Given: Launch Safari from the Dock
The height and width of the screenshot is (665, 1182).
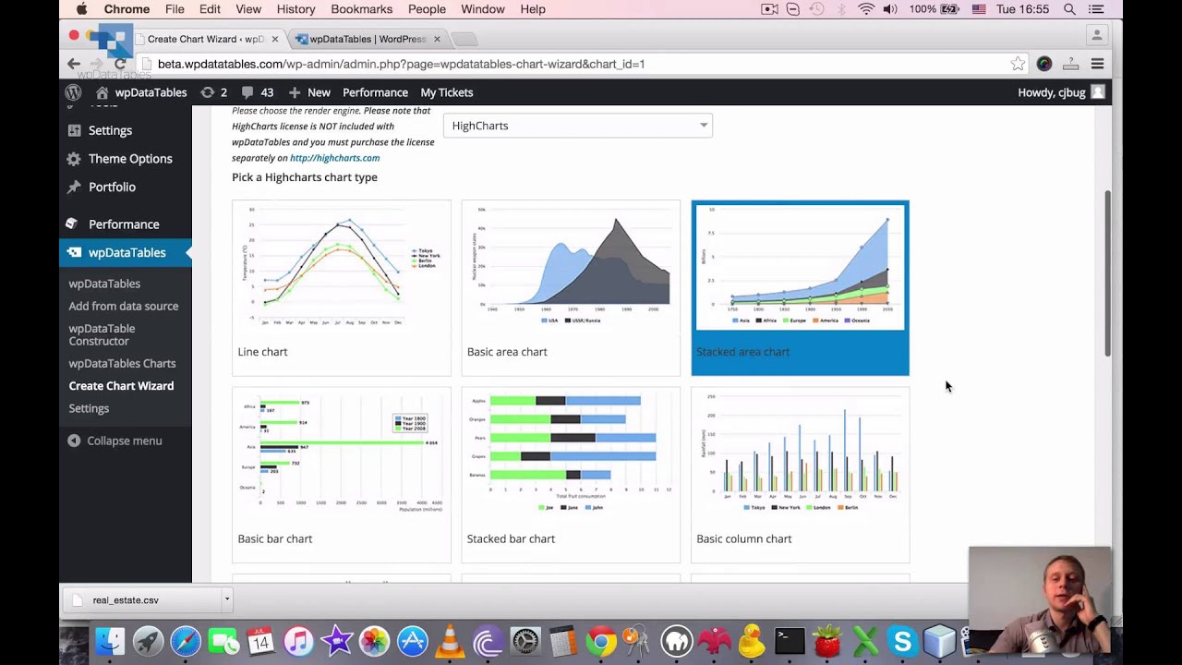Looking at the screenshot, I should (186, 641).
